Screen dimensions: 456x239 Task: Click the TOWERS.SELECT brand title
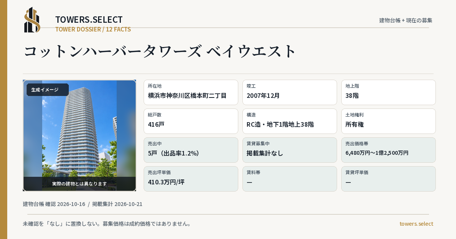89,20
